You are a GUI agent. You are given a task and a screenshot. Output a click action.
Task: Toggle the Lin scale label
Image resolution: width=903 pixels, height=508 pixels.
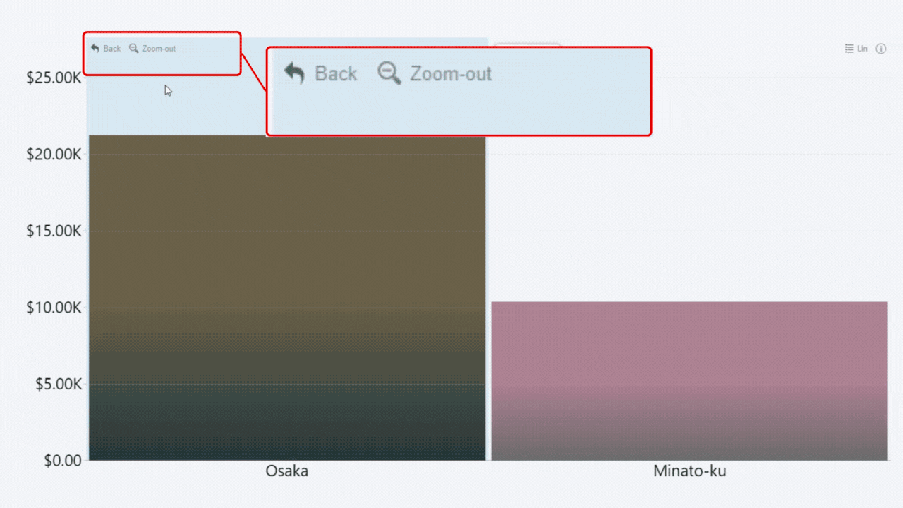(862, 49)
